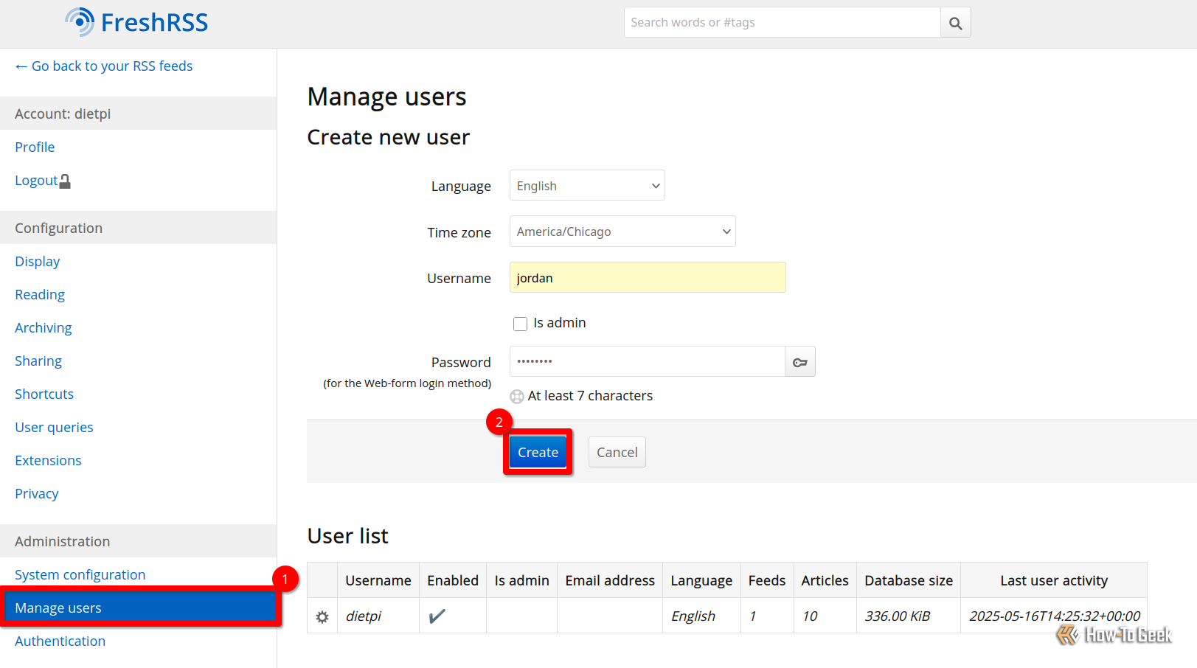Open the Authentication settings
Screen dimensions: 1197x668
coord(60,641)
